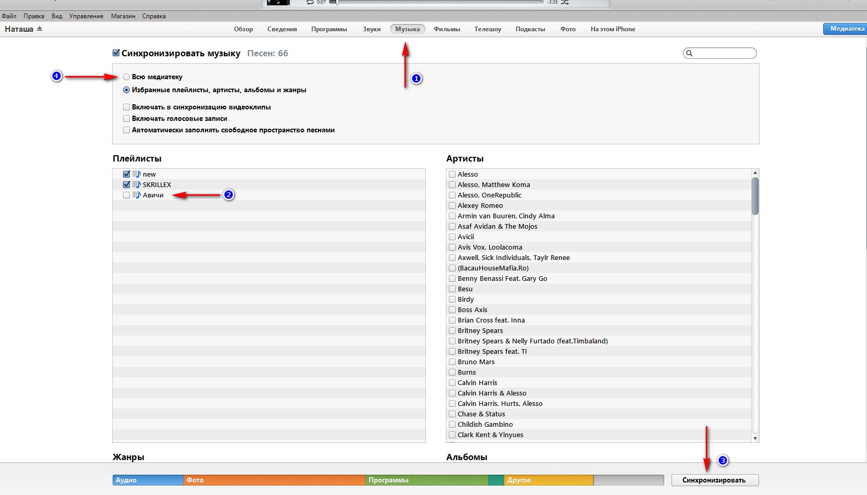This screenshot has width=867, height=495.
Task: Uncheck Синхронизировать музыку checkbox
Action: pos(116,53)
